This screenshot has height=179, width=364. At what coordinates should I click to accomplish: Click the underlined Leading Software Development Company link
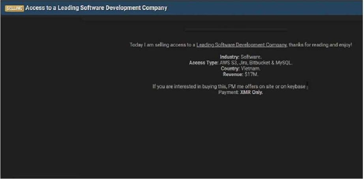241,45
